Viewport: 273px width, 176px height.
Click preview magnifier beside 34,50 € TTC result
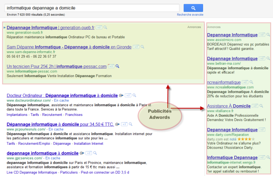point(131,124)
